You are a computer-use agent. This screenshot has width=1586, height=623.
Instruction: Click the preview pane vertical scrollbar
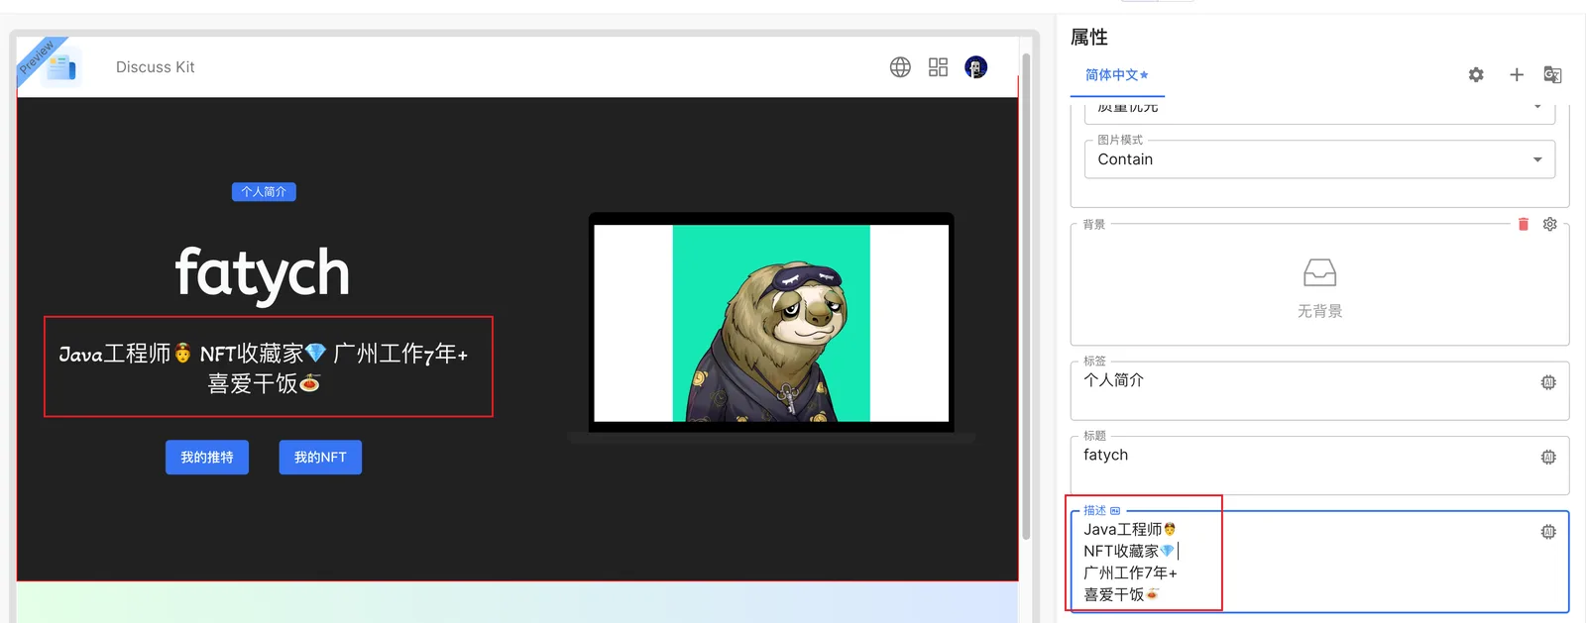tap(1026, 295)
